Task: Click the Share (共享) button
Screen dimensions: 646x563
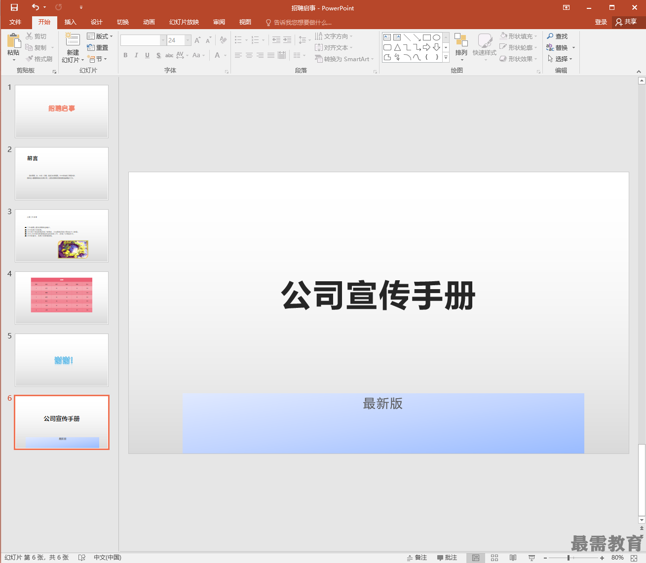Action: pyautogui.click(x=626, y=22)
